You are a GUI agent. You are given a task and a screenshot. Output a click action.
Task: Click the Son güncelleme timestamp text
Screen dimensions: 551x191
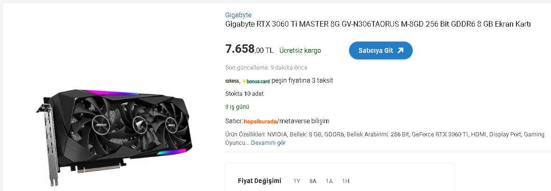click(266, 67)
